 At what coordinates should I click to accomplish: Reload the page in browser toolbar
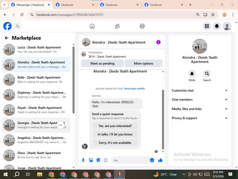click(x=22, y=15)
